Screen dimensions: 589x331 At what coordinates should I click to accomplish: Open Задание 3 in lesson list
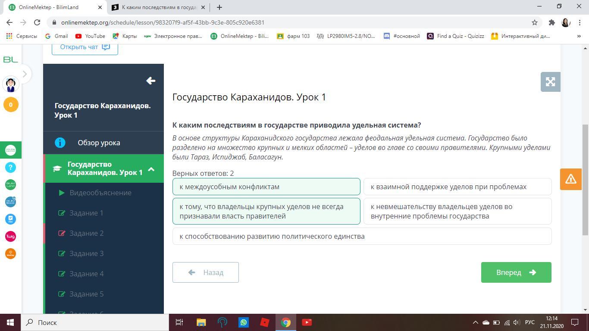(103, 253)
